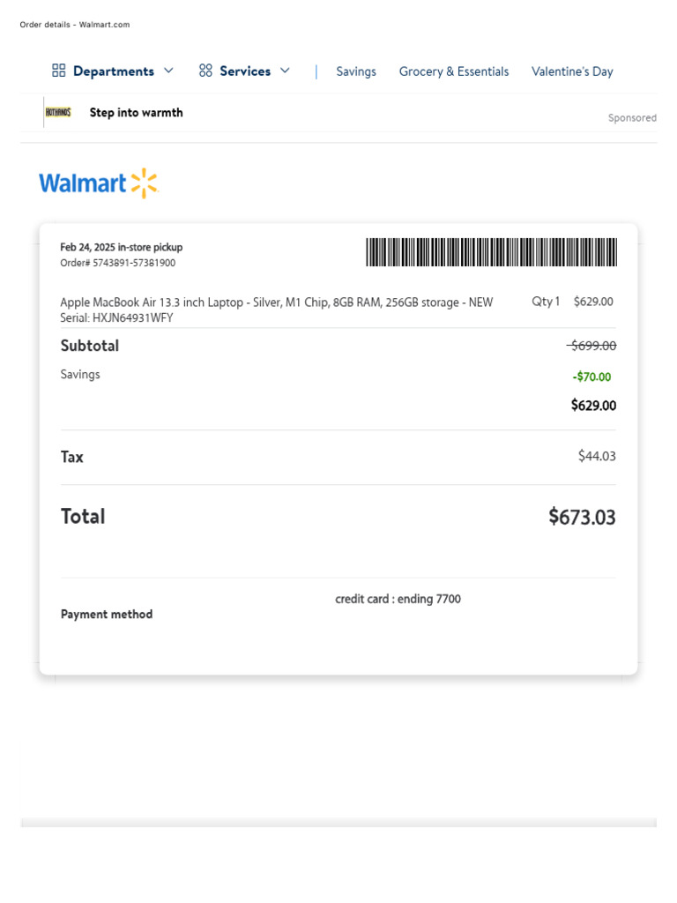Click the Apple MacBook Air item description
The image size is (677, 903).
click(x=276, y=302)
